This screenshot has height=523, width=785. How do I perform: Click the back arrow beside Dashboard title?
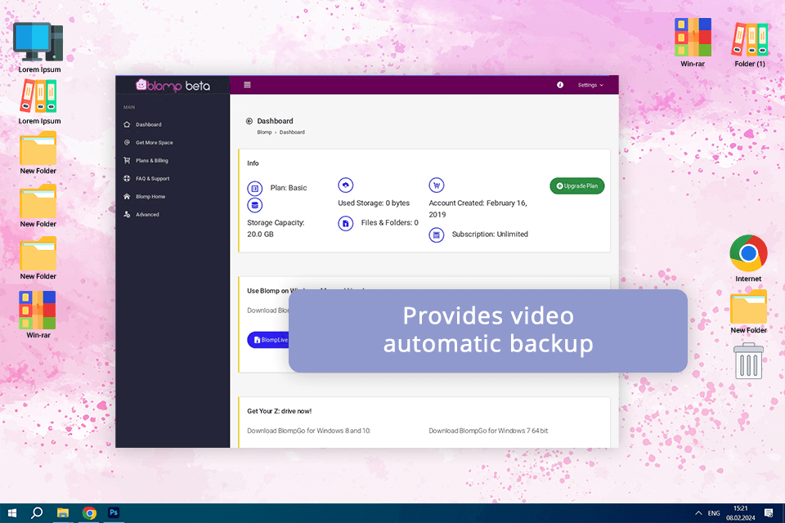[249, 121]
